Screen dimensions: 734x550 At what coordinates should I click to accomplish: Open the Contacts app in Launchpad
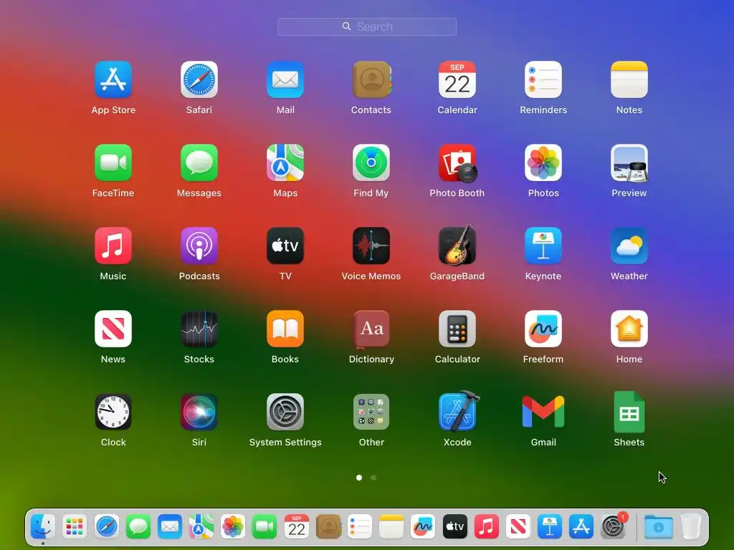pyautogui.click(x=371, y=79)
